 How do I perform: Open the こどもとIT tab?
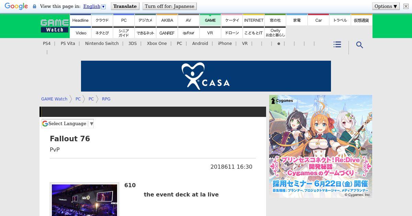click(253, 33)
